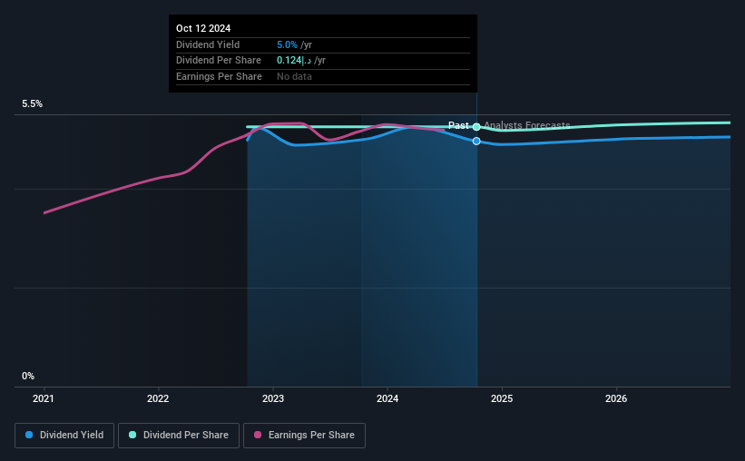Click the pink Earnings Per Share legend dot
The height and width of the screenshot is (461, 745).
point(258,435)
